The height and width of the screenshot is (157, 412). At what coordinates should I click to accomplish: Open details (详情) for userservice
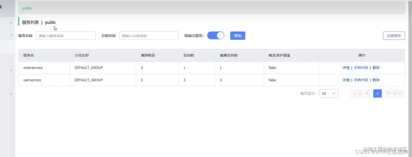(346, 80)
